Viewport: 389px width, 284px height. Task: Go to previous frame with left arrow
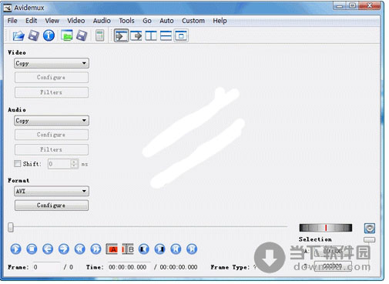(x=48, y=249)
